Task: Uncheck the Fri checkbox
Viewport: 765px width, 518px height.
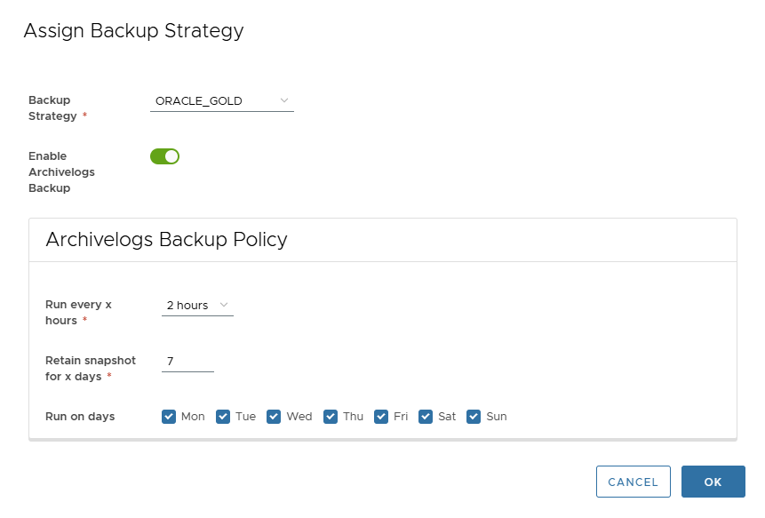Action: tap(380, 416)
